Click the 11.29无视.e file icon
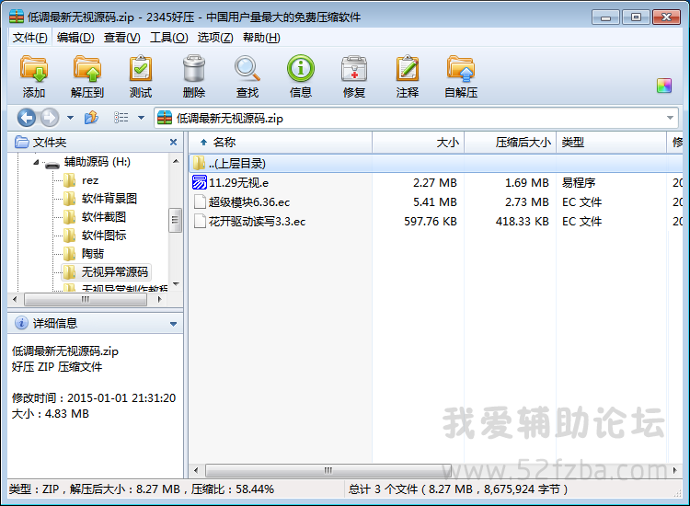This screenshot has width=690, height=506. click(200, 182)
